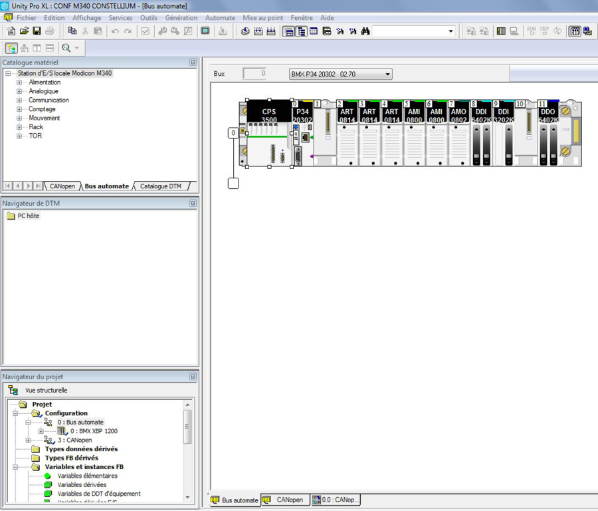The image size is (598, 511).
Task: Open the BMX P34 20302 processor dropdown
Action: click(388, 75)
